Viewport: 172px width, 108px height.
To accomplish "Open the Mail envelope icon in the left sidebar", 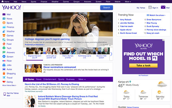I will click(4, 14).
